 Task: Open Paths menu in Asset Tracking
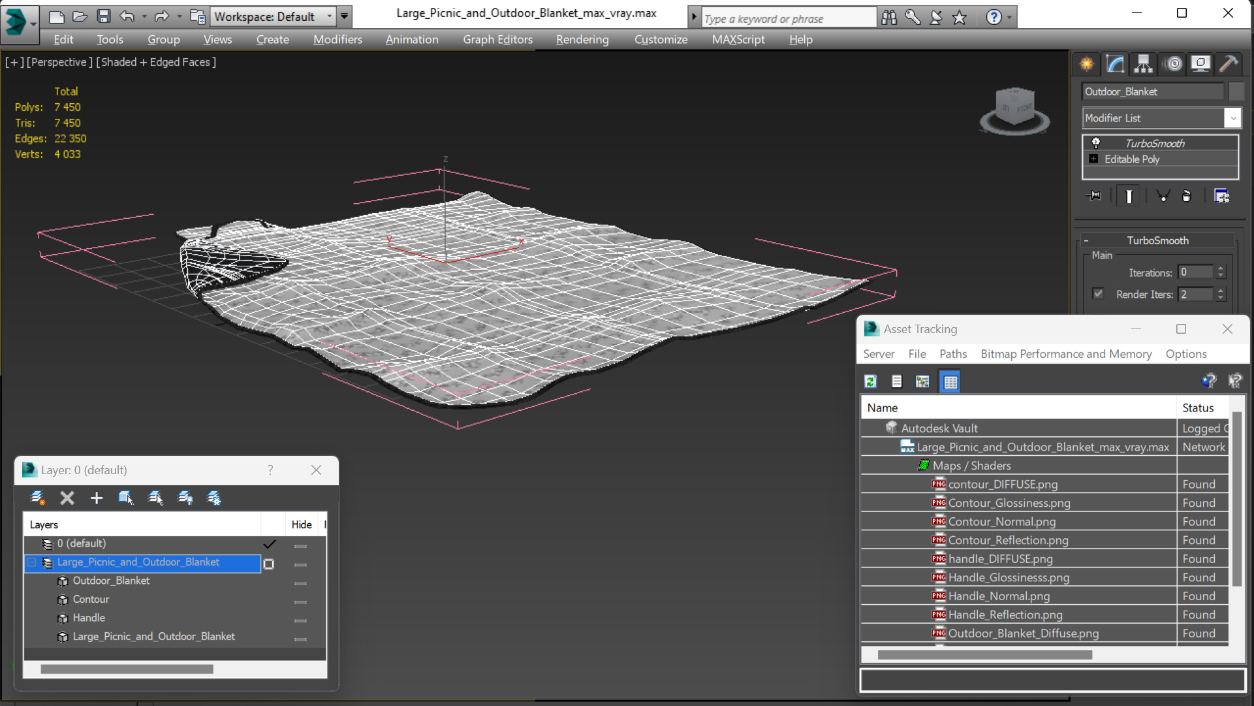[x=953, y=354]
